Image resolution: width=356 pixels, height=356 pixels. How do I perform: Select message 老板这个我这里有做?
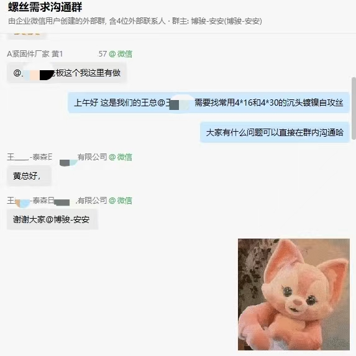[x=66, y=73]
